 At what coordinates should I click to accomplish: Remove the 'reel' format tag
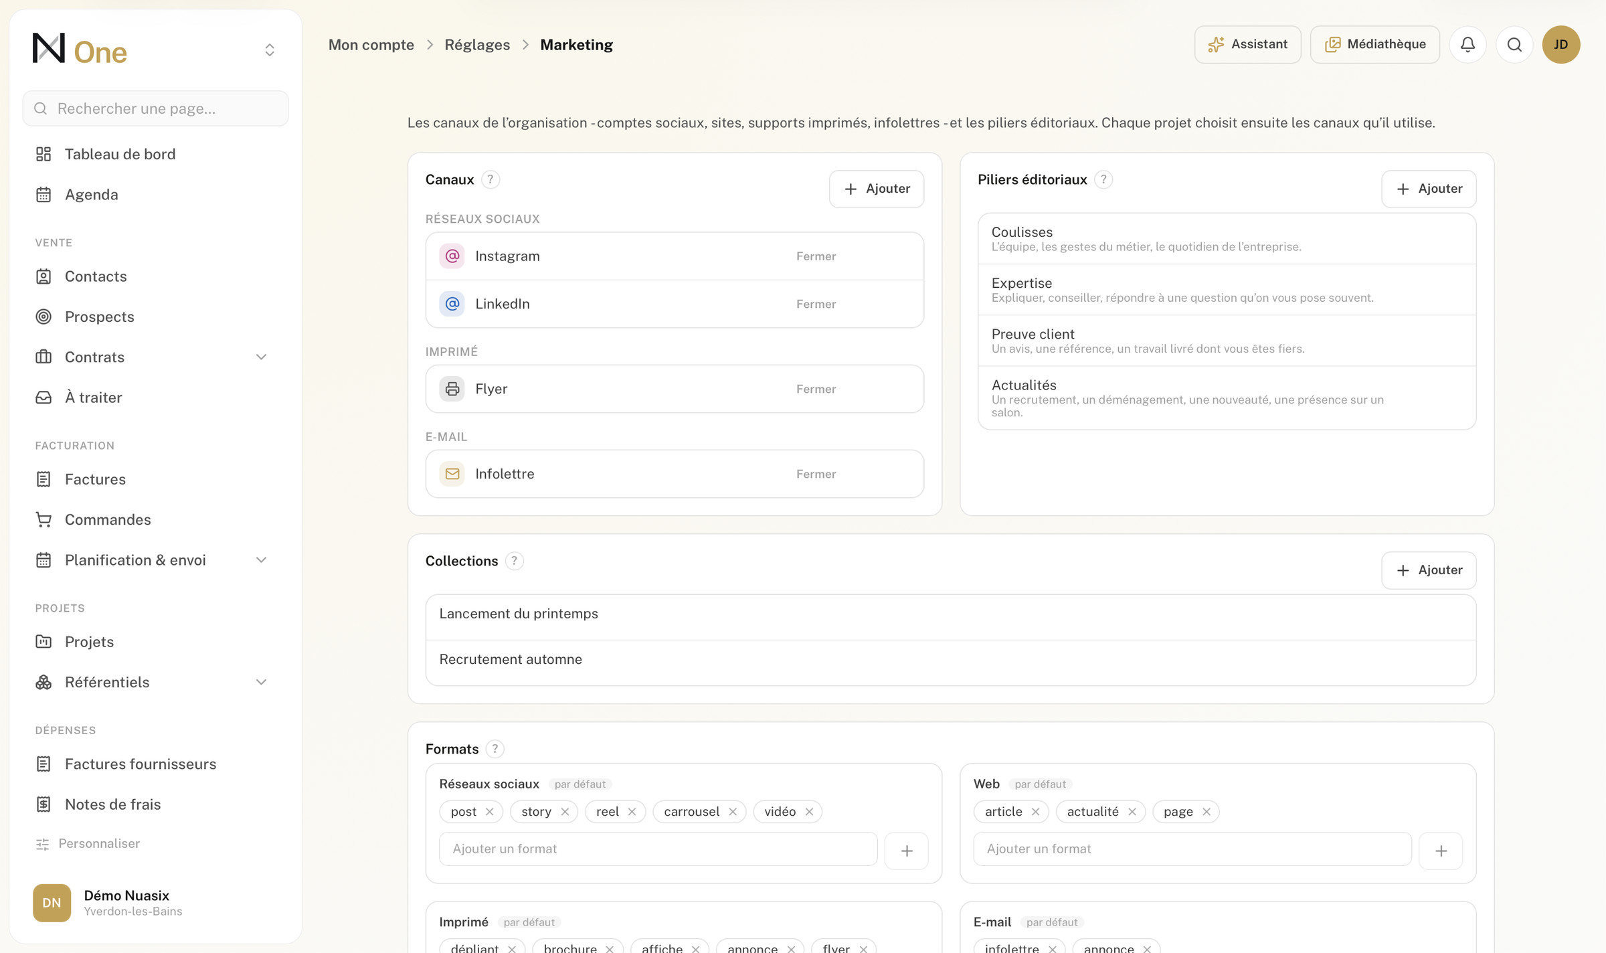(632, 812)
